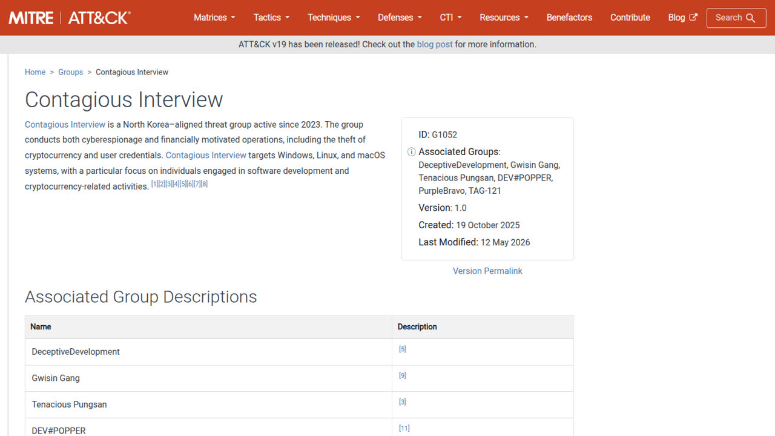Image resolution: width=775 pixels, height=436 pixels.
Task: Follow the 'blog post' link in the banner
Action: pyautogui.click(x=435, y=44)
